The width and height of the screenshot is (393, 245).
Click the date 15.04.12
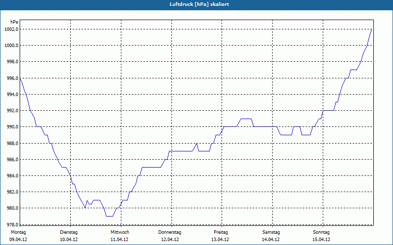321,240
